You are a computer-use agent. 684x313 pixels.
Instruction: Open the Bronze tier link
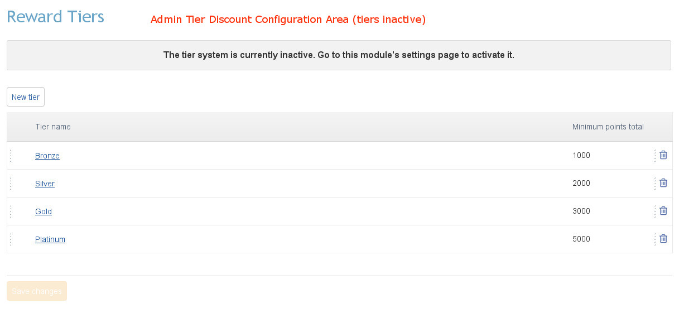click(47, 156)
